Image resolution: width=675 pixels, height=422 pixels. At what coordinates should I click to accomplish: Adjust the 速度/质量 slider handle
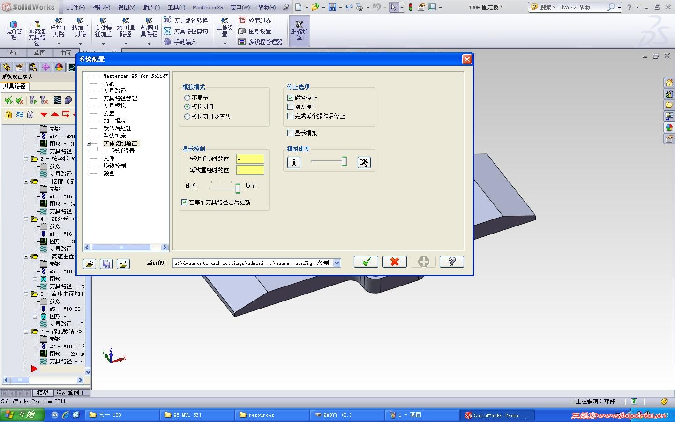(x=238, y=188)
